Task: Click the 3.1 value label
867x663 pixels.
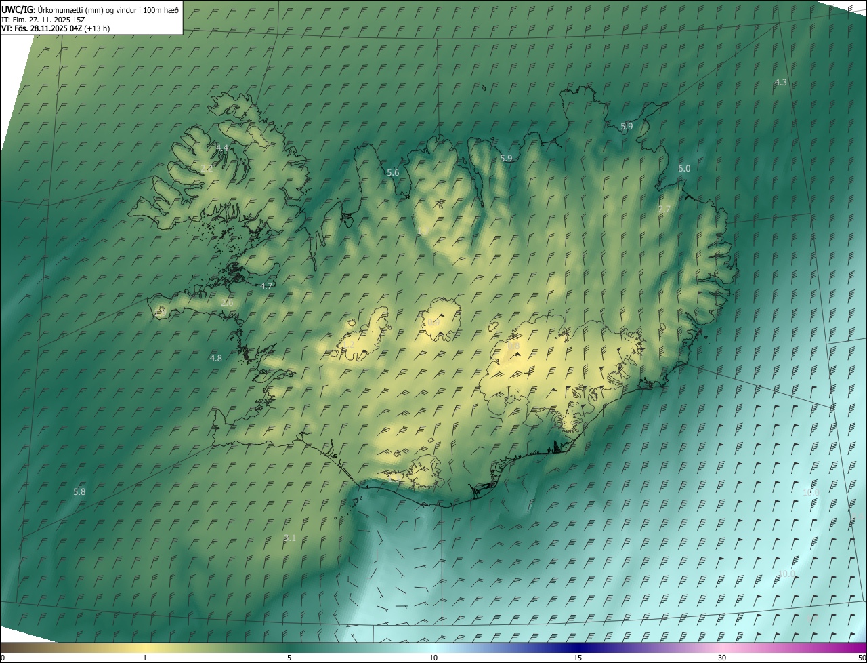Action: [290, 538]
